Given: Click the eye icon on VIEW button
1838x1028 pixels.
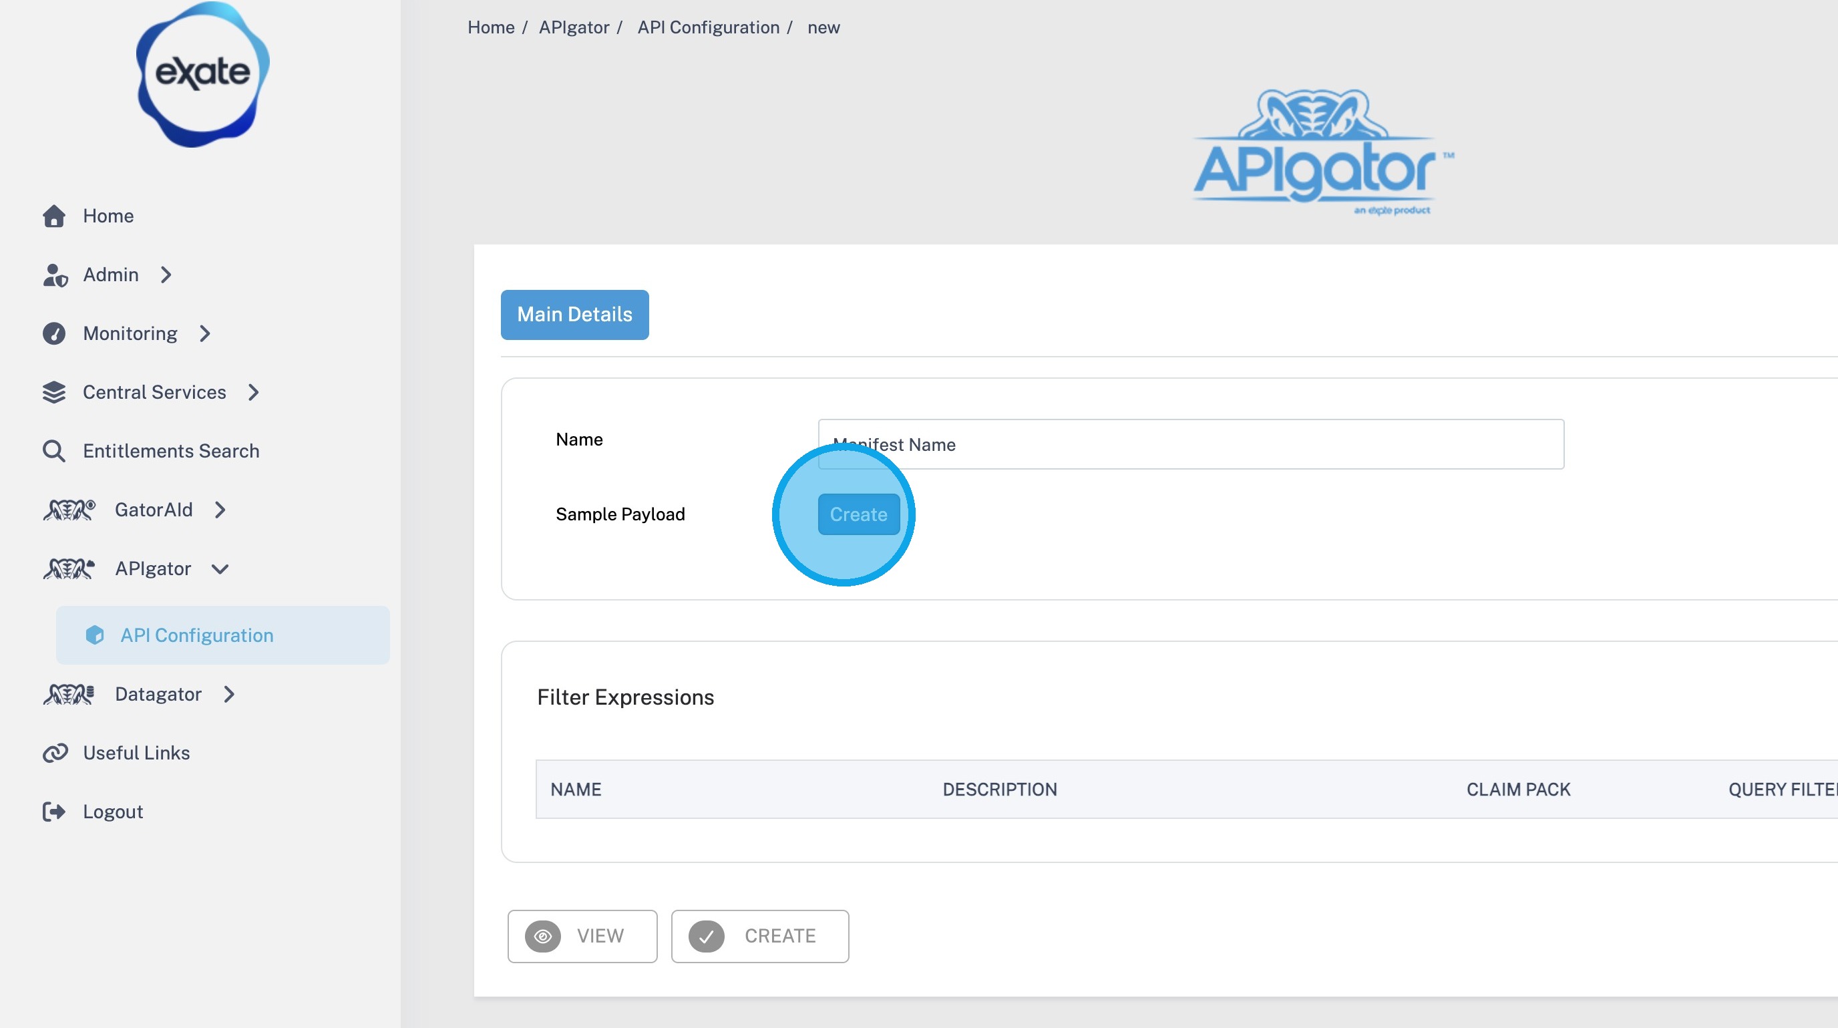Looking at the screenshot, I should coord(543,936).
